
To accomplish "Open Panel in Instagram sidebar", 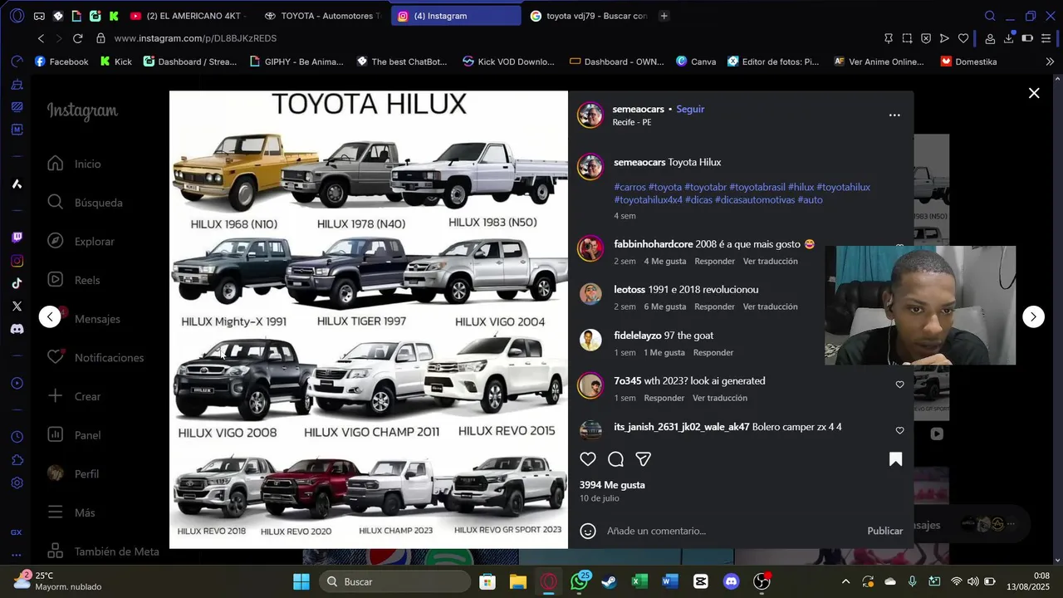I will pyautogui.click(x=74, y=435).
